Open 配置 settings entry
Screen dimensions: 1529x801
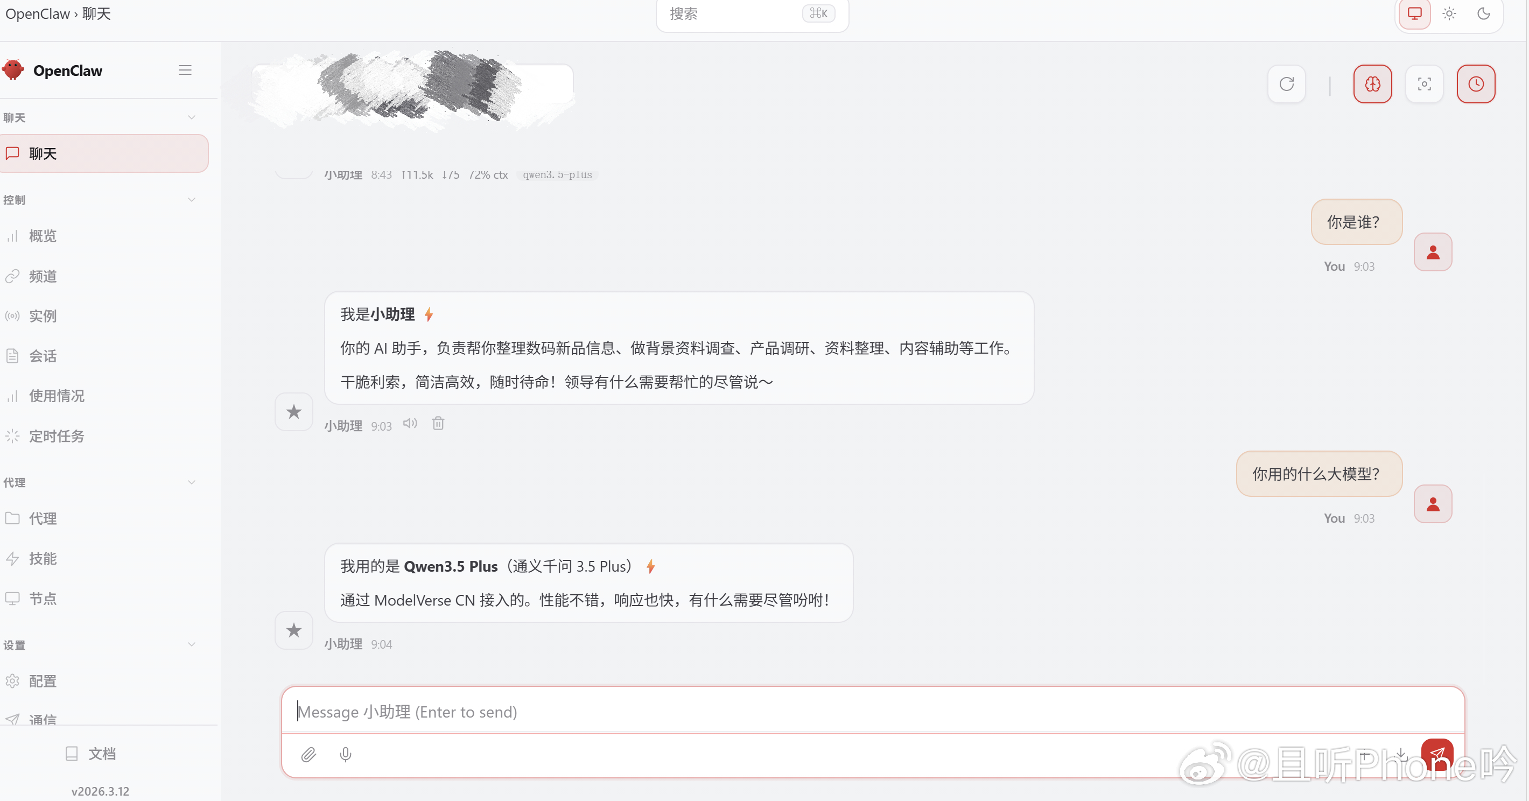coord(43,681)
